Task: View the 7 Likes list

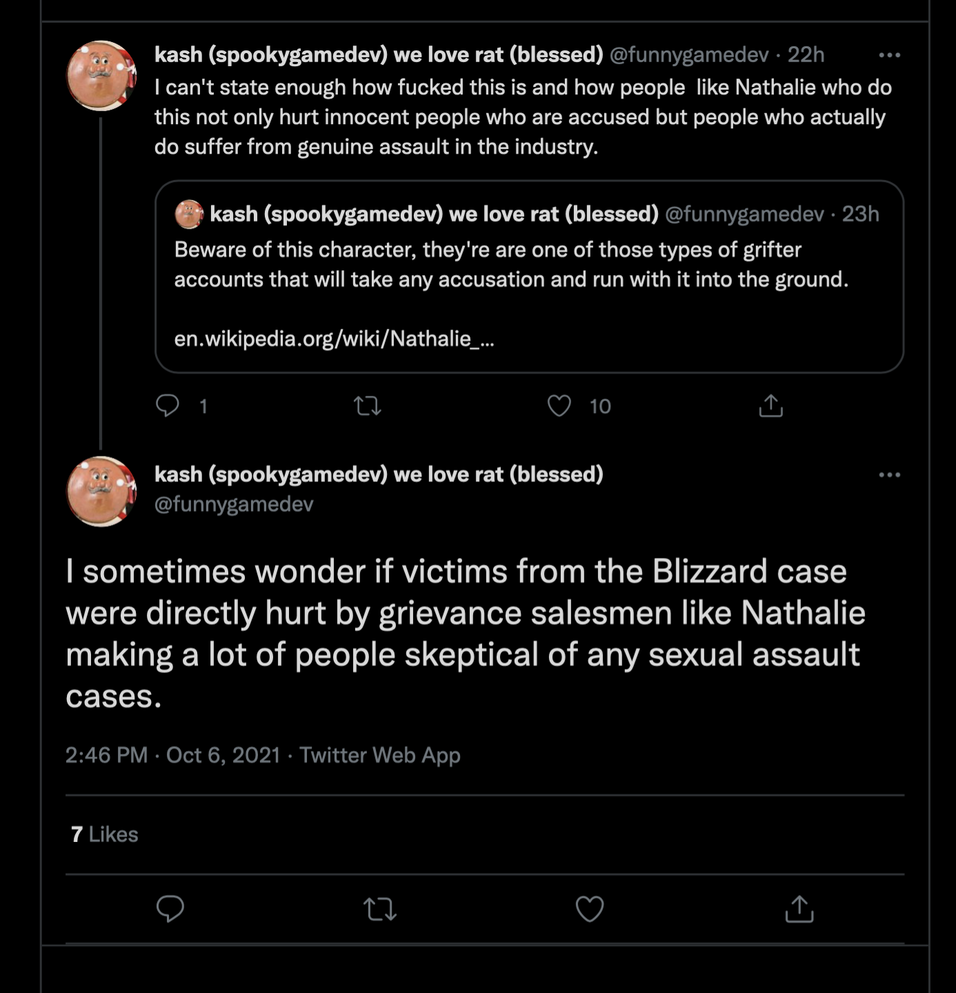Action: coord(104,834)
